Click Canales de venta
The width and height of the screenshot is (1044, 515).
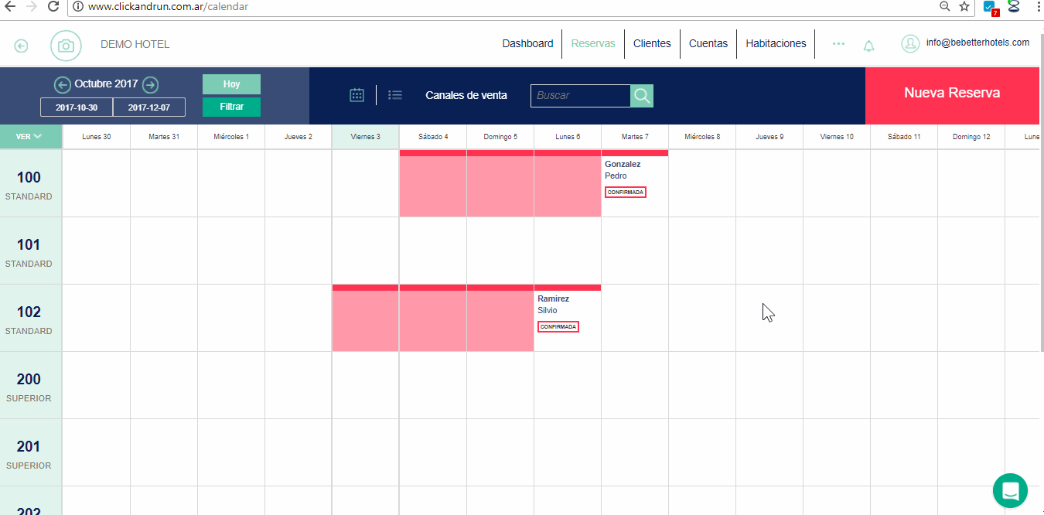coord(466,95)
